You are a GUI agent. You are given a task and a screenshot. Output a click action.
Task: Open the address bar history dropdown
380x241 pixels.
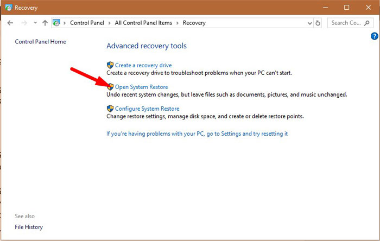[x=310, y=23]
